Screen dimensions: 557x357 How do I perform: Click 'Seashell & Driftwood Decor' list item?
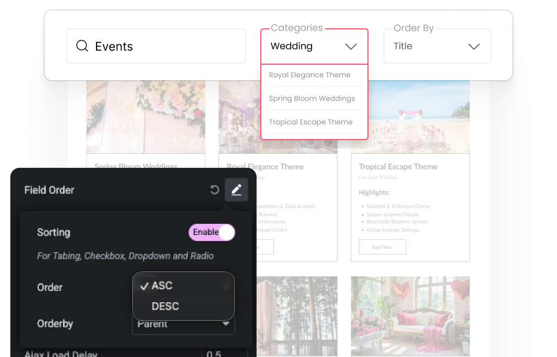coord(398,206)
